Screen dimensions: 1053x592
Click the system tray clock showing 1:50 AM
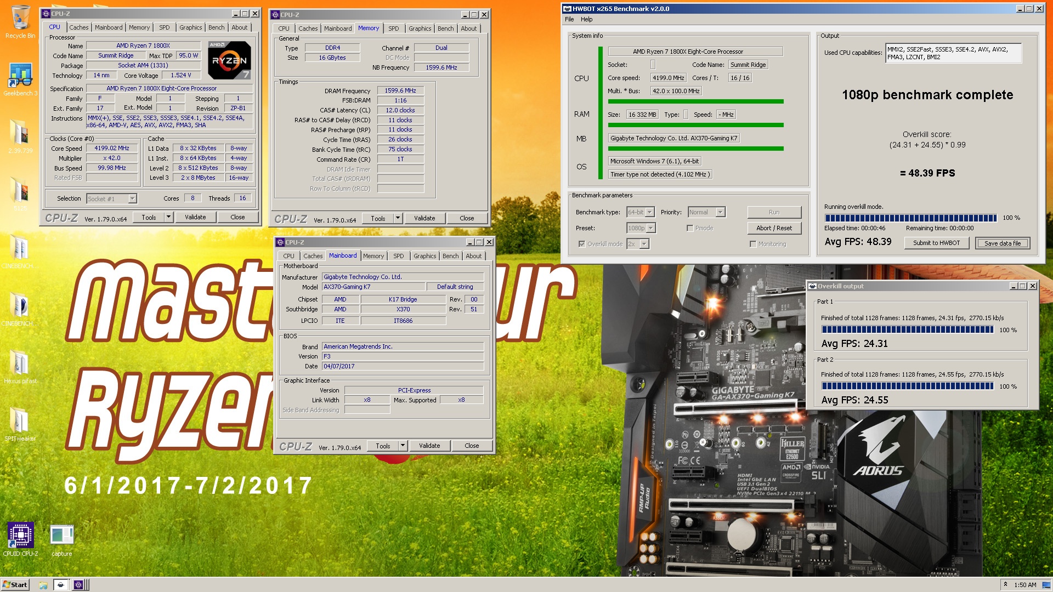click(x=1025, y=585)
